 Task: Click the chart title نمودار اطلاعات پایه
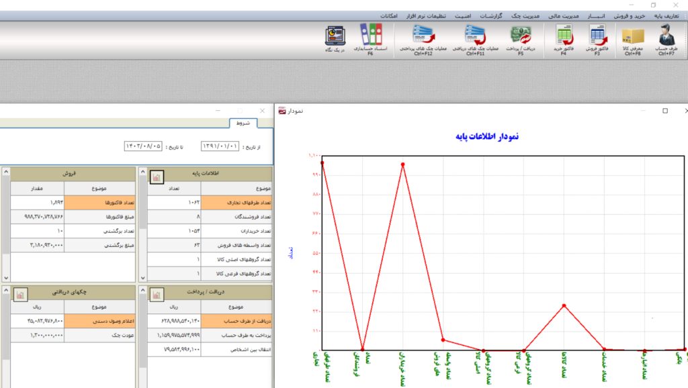pos(487,136)
